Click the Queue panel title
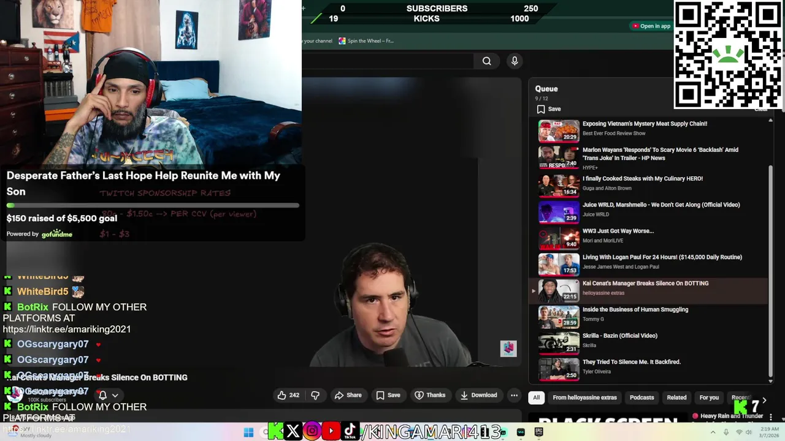Screen dimensions: 785x441 pyautogui.click(x=546, y=89)
